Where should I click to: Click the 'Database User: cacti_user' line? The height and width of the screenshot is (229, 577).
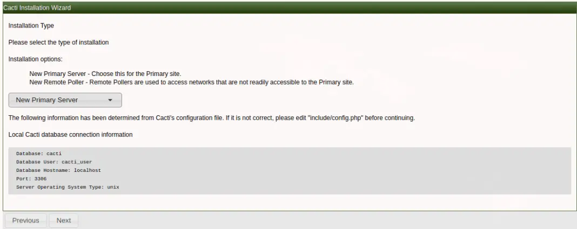[54, 162]
